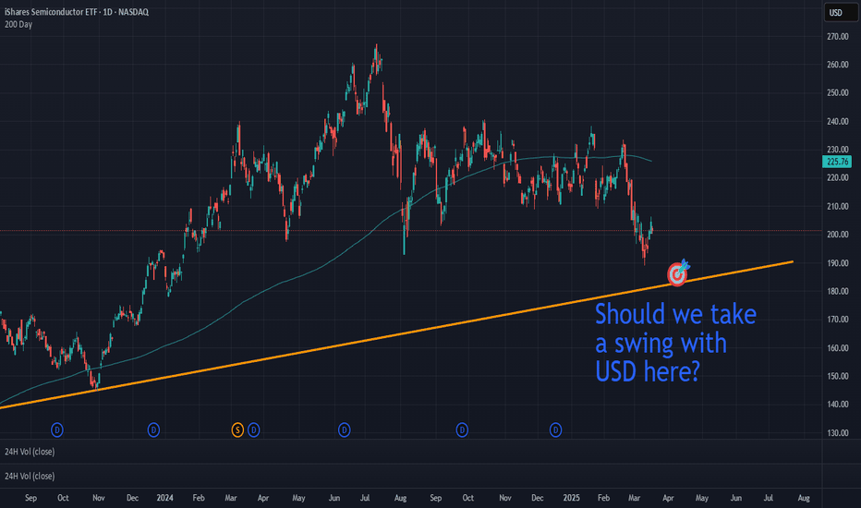Viewport: 861px width, 508px height.
Task: Select the 'Should we take a swing' text annotation
Action: [x=675, y=343]
